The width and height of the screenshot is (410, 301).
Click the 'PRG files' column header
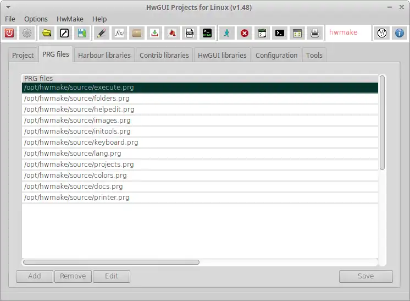(200, 79)
